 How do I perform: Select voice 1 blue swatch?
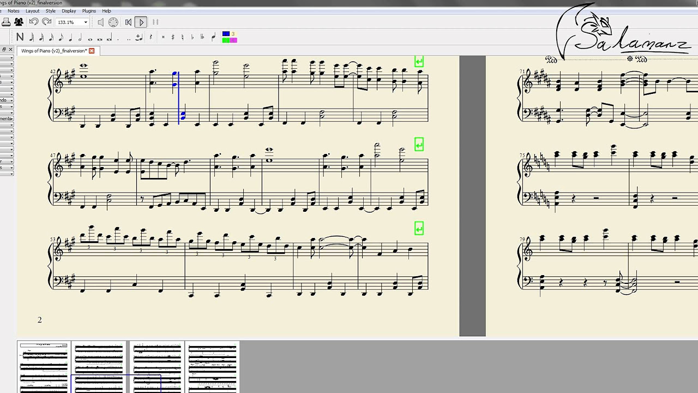226,34
